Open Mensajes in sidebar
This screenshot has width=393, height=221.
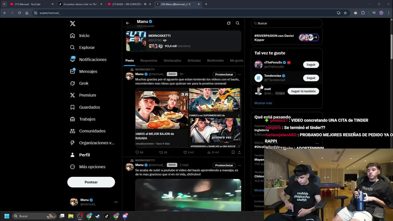click(x=84, y=71)
